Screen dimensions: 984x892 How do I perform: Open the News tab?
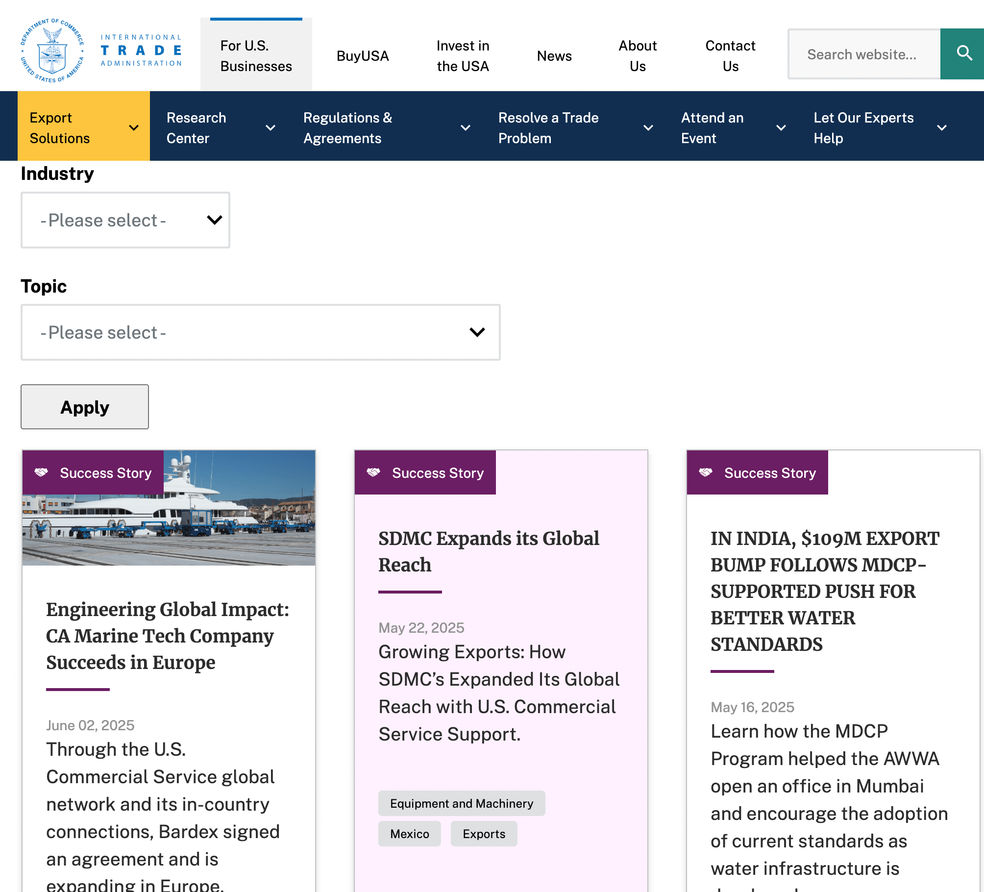pos(554,56)
